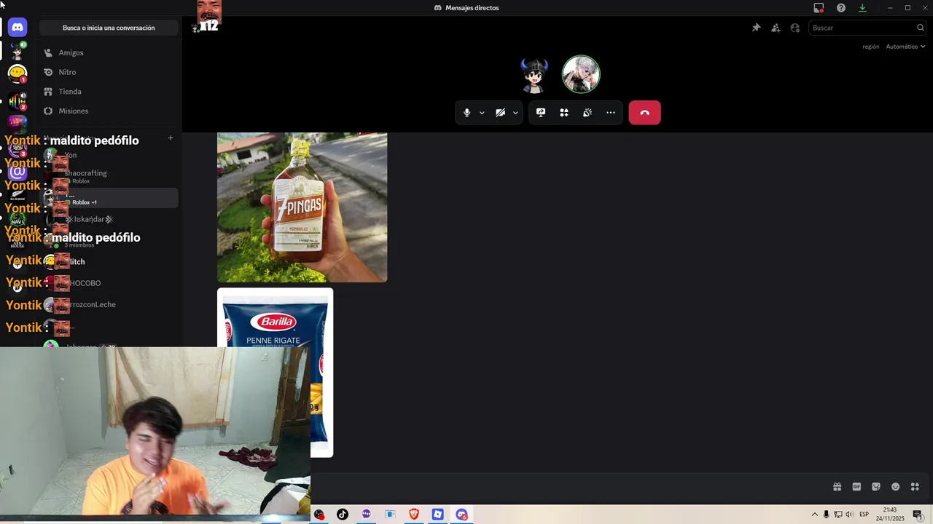Start an activity in the call

(564, 113)
